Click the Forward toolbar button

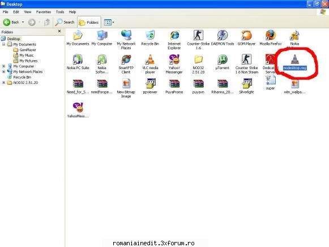click(x=32, y=22)
